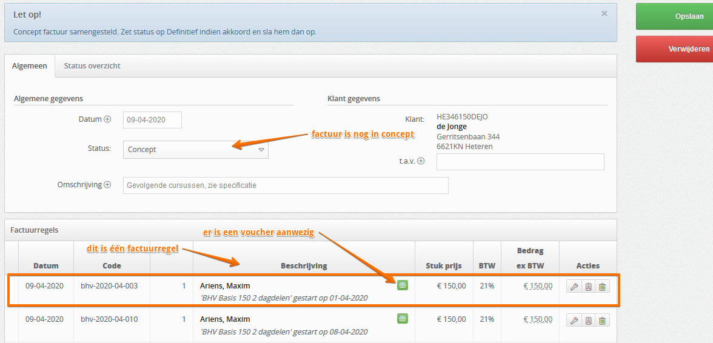Click the person badge icon for bhv-2020-04-010

click(588, 321)
